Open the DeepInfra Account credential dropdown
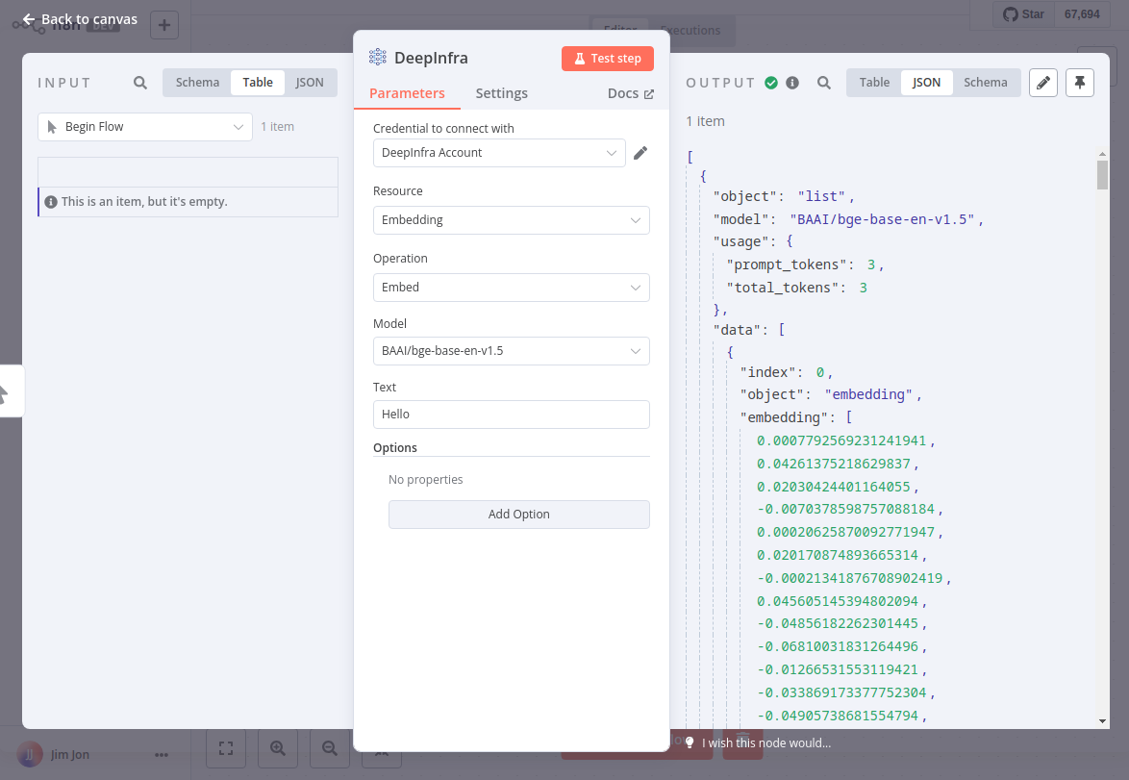Image resolution: width=1129 pixels, height=780 pixels. pyautogui.click(x=499, y=153)
